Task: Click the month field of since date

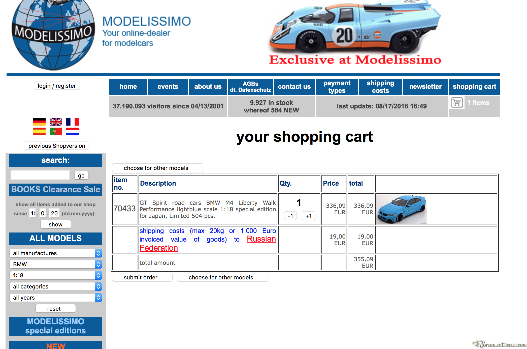Action: coord(43,213)
